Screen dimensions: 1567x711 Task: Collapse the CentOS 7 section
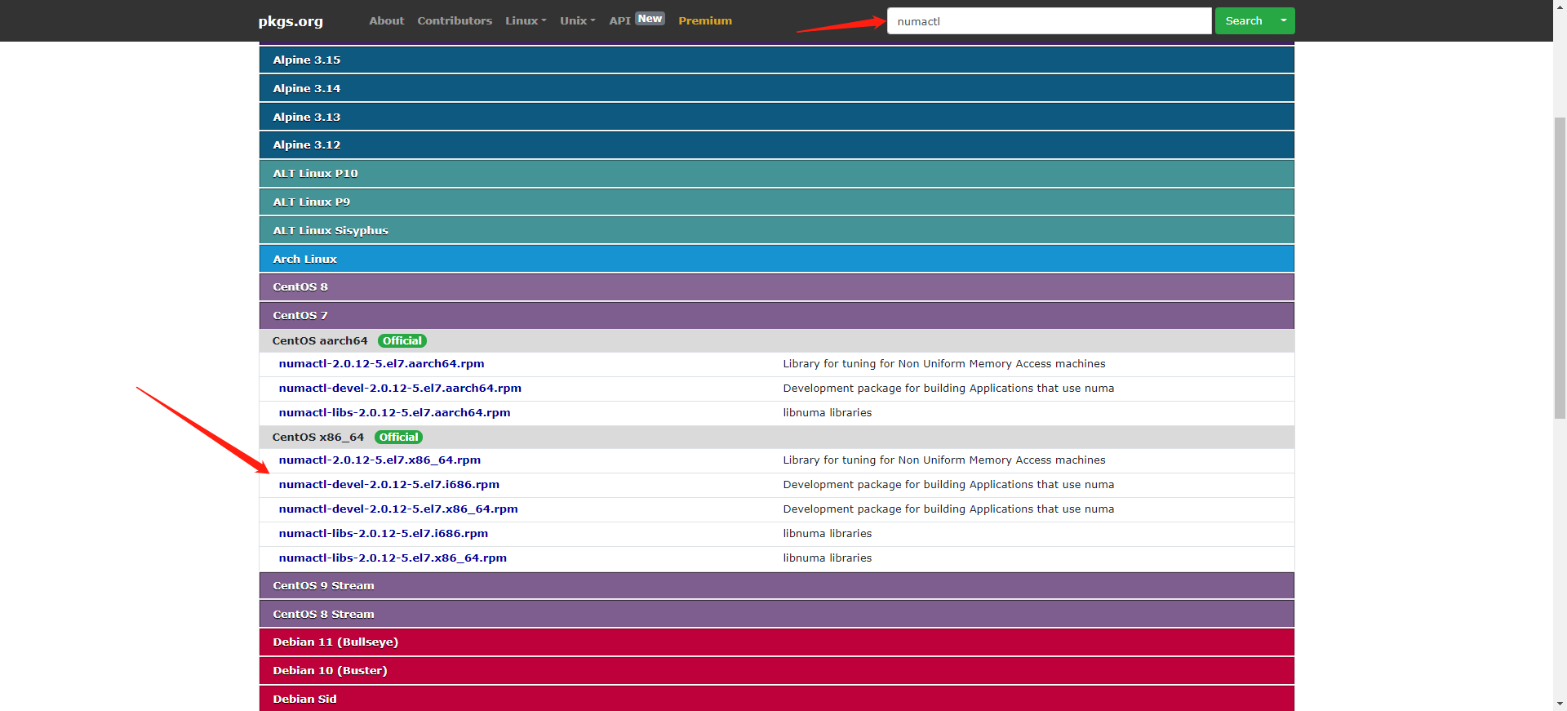776,315
